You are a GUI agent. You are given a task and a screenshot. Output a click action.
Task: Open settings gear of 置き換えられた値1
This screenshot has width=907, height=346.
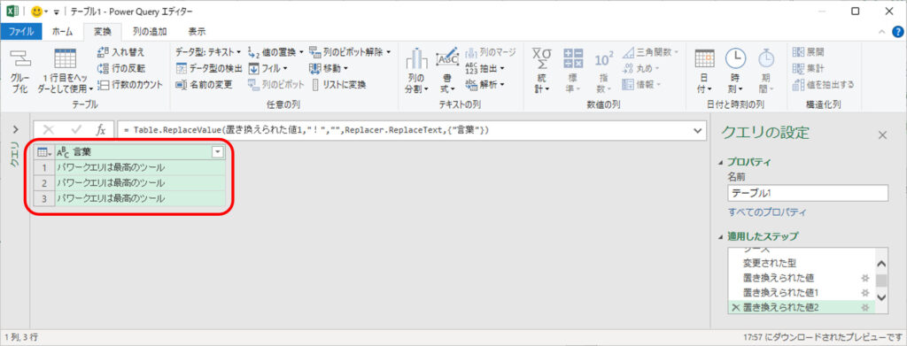tap(865, 292)
